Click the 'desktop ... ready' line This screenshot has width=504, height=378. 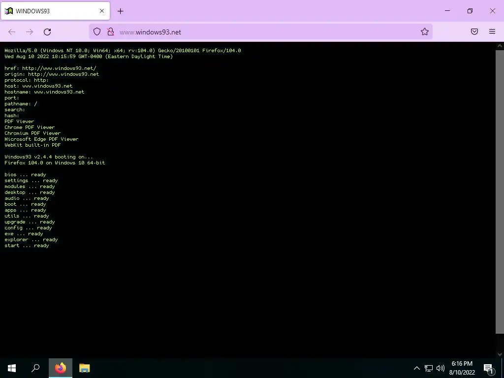click(x=30, y=192)
